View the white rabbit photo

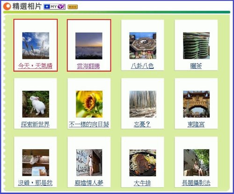[36, 104]
